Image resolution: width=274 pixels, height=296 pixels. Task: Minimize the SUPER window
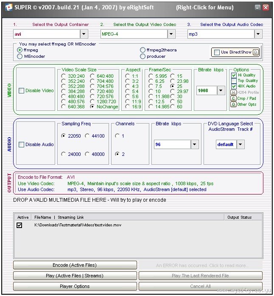coord(257,8)
